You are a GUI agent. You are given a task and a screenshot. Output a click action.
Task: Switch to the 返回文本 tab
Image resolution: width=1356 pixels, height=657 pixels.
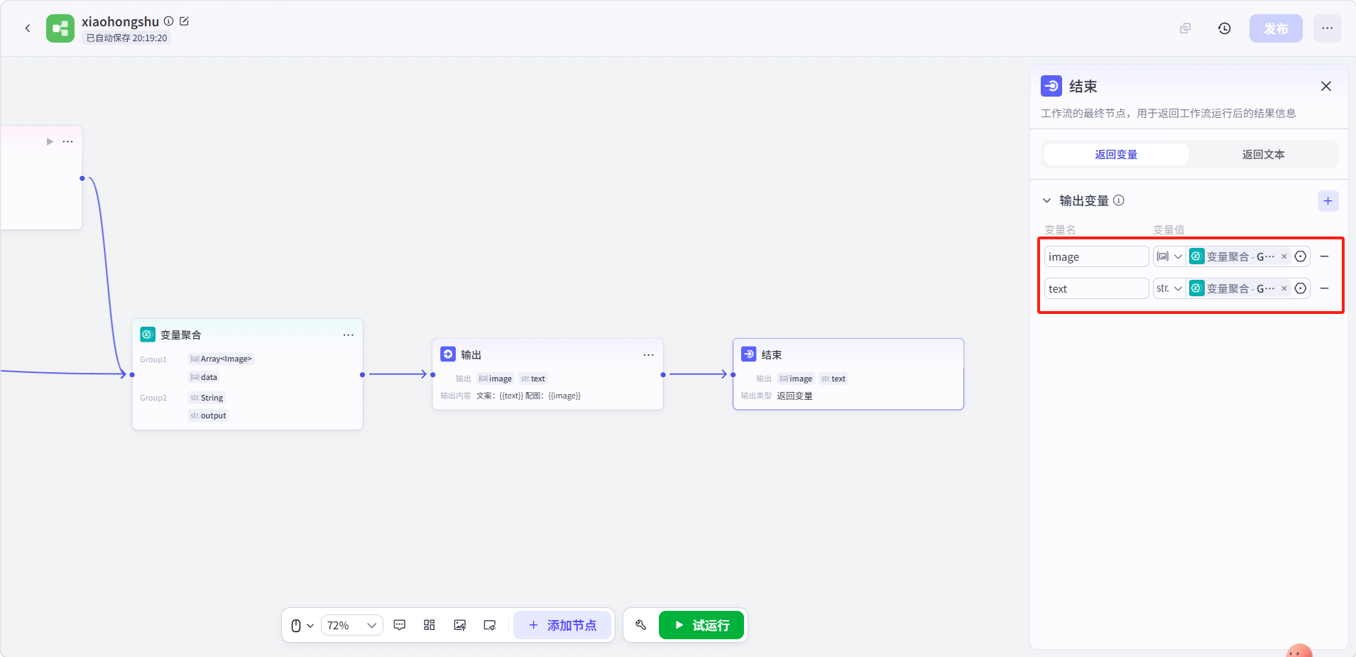coord(1263,154)
